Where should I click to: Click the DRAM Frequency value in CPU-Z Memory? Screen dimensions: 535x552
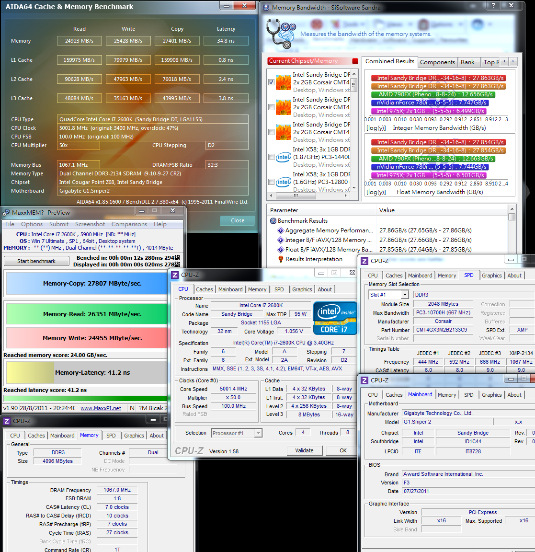(117, 490)
